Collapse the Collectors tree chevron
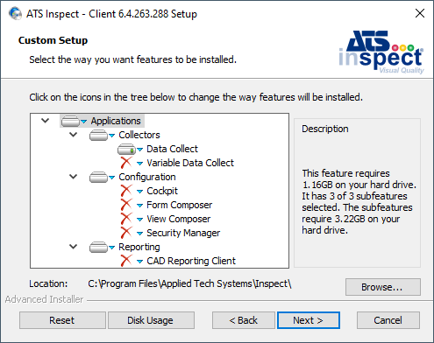This screenshot has width=434, height=343. pos(73,135)
